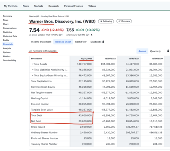Click the Working Capital row label
This screenshot has width=170, height=151.
click(x=40, y=98)
